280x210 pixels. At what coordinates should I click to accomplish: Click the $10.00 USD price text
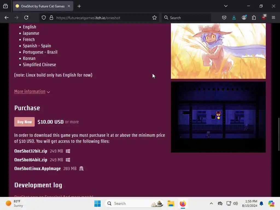click(x=51, y=122)
